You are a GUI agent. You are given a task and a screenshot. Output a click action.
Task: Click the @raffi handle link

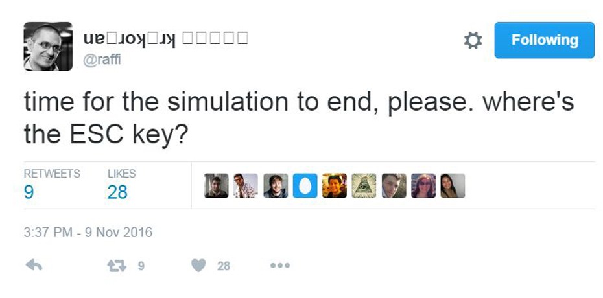(x=102, y=60)
